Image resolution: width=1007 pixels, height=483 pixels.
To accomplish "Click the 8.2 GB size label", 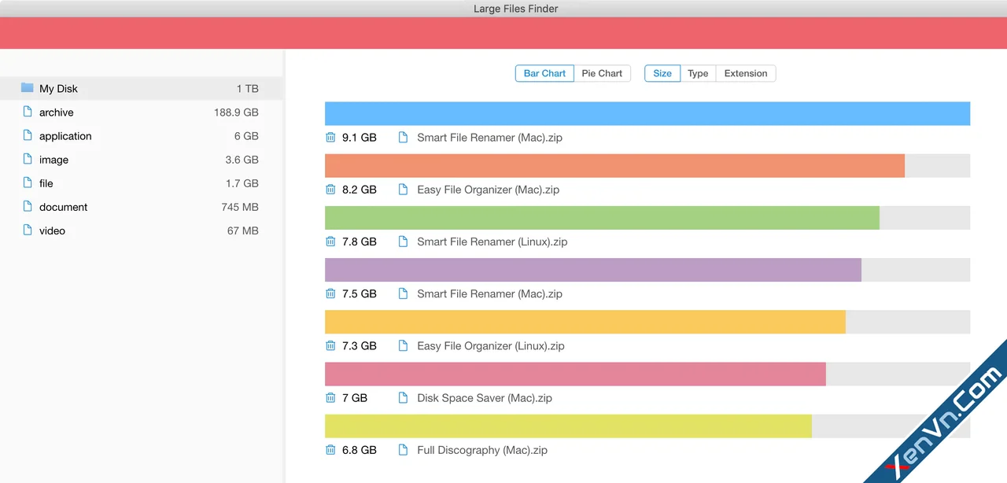I will [x=360, y=190].
